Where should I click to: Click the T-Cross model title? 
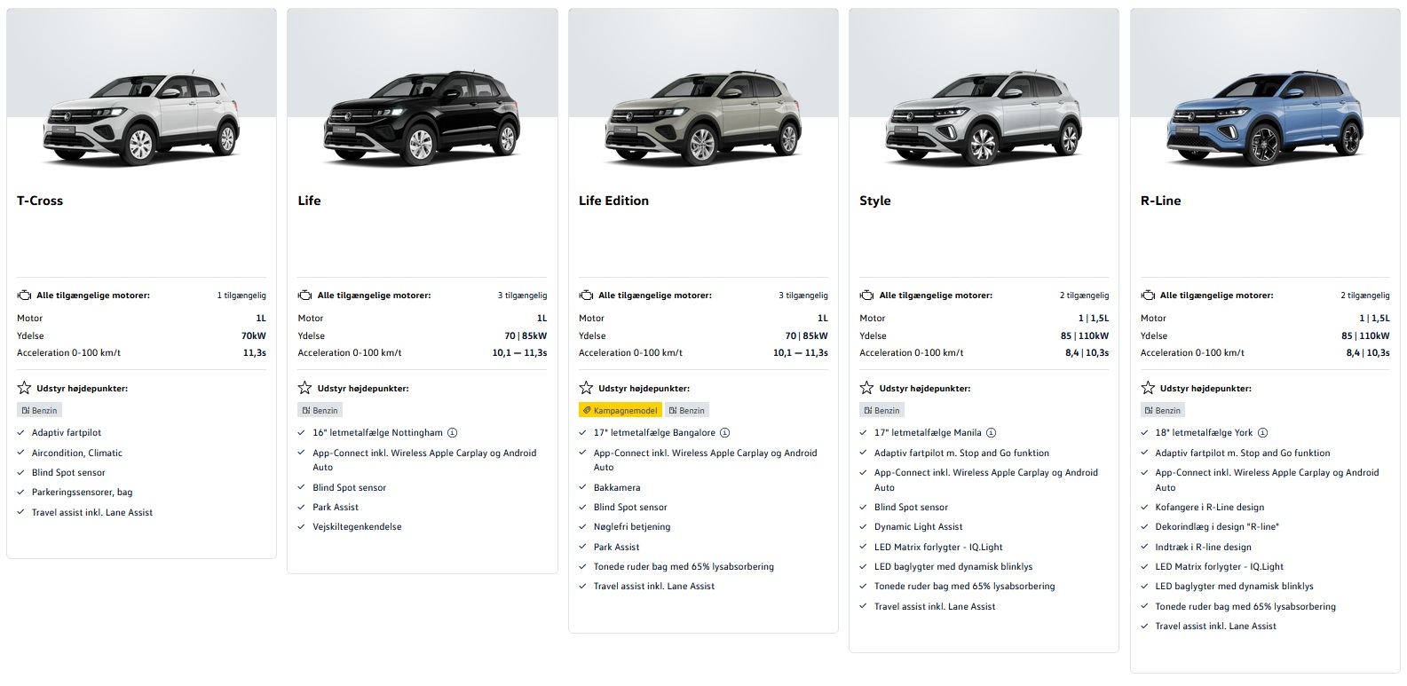pyautogui.click(x=40, y=201)
